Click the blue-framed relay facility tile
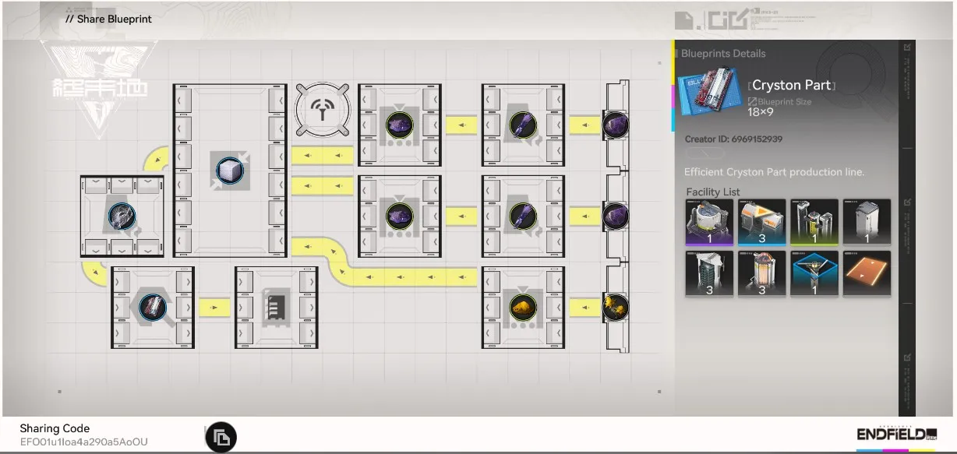The image size is (957, 454). pyautogui.click(x=814, y=273)
